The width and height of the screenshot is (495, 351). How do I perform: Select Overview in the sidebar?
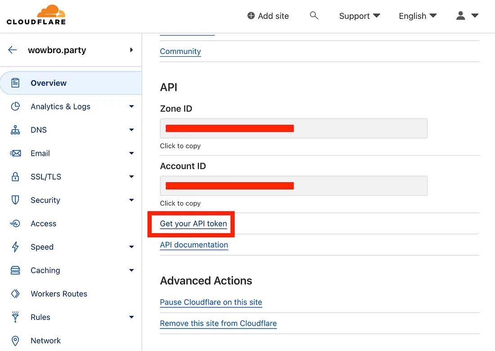(71, 83)
